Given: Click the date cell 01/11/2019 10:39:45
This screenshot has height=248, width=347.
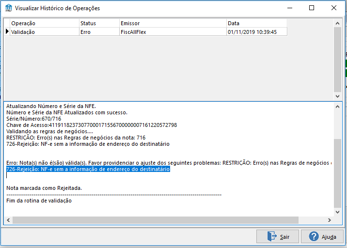Looking at the screenshot, I should (257, 32).
